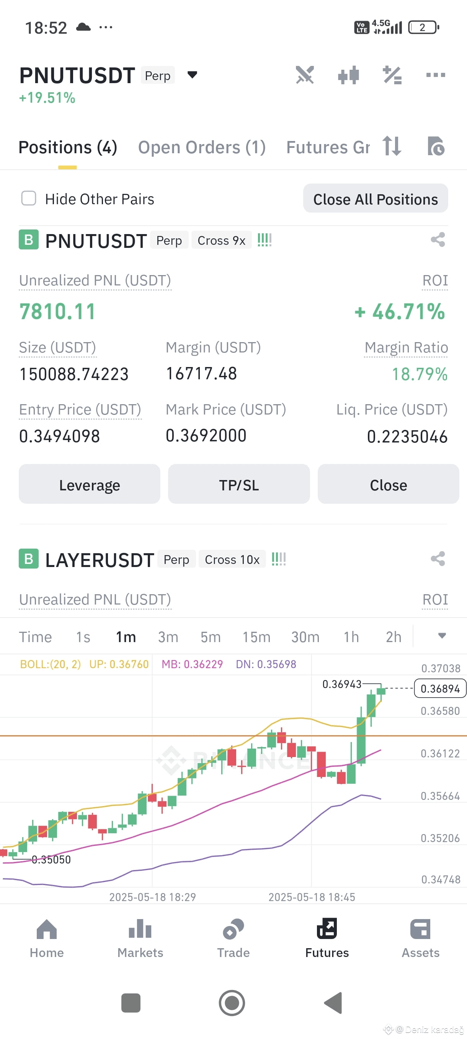Open the battle/crossed swords icon
The image size is (467, 1039).
pyautogui.click(x=305, y=75)
